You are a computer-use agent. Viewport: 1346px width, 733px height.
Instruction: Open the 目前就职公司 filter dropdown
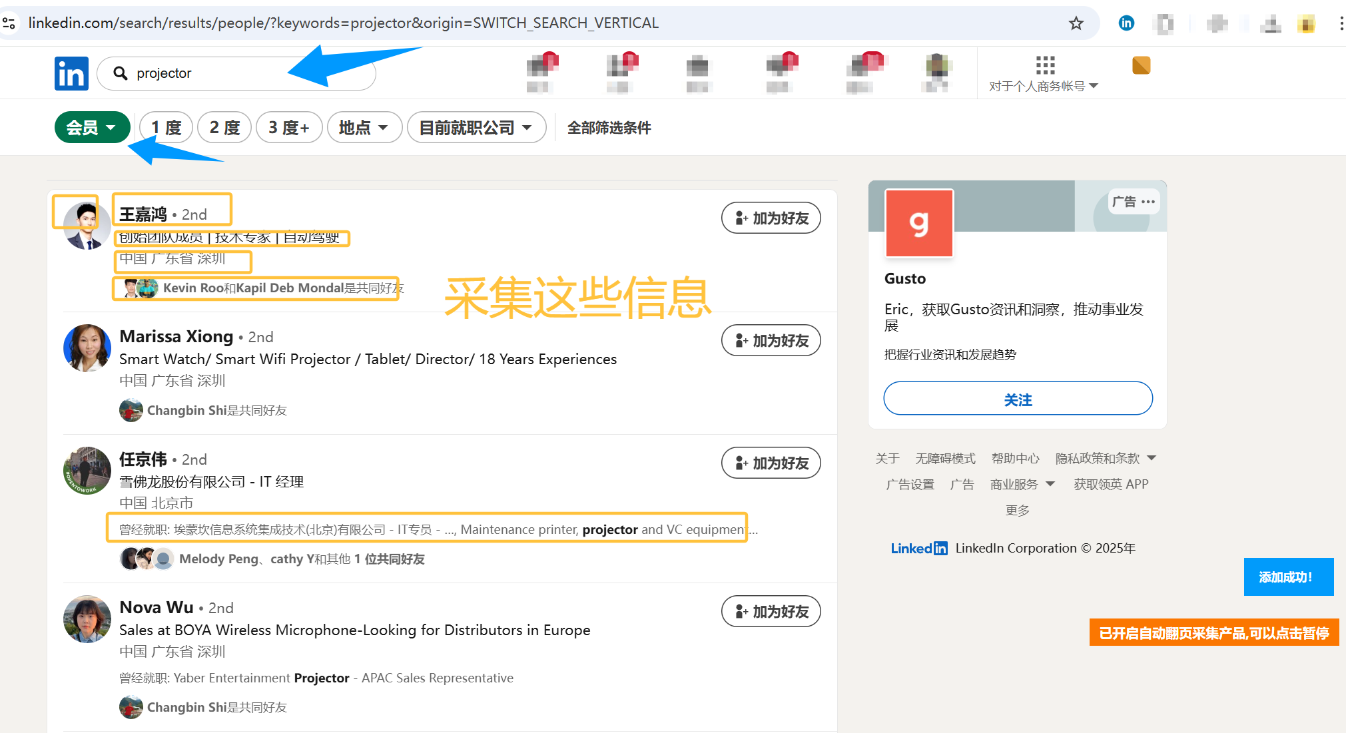(x=476, y=127)
